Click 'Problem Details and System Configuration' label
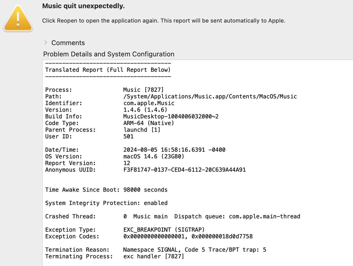 coord(109,54)
